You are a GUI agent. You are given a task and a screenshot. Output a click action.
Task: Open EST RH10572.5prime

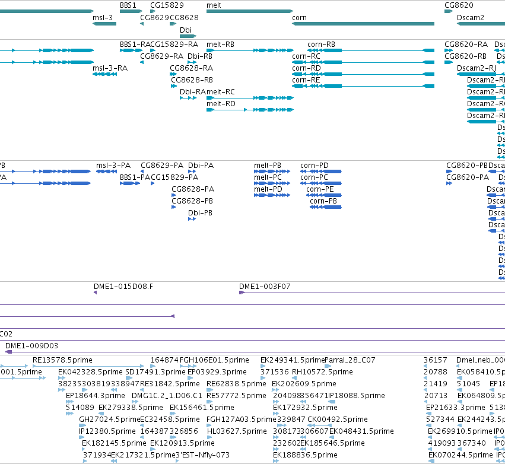322,372
